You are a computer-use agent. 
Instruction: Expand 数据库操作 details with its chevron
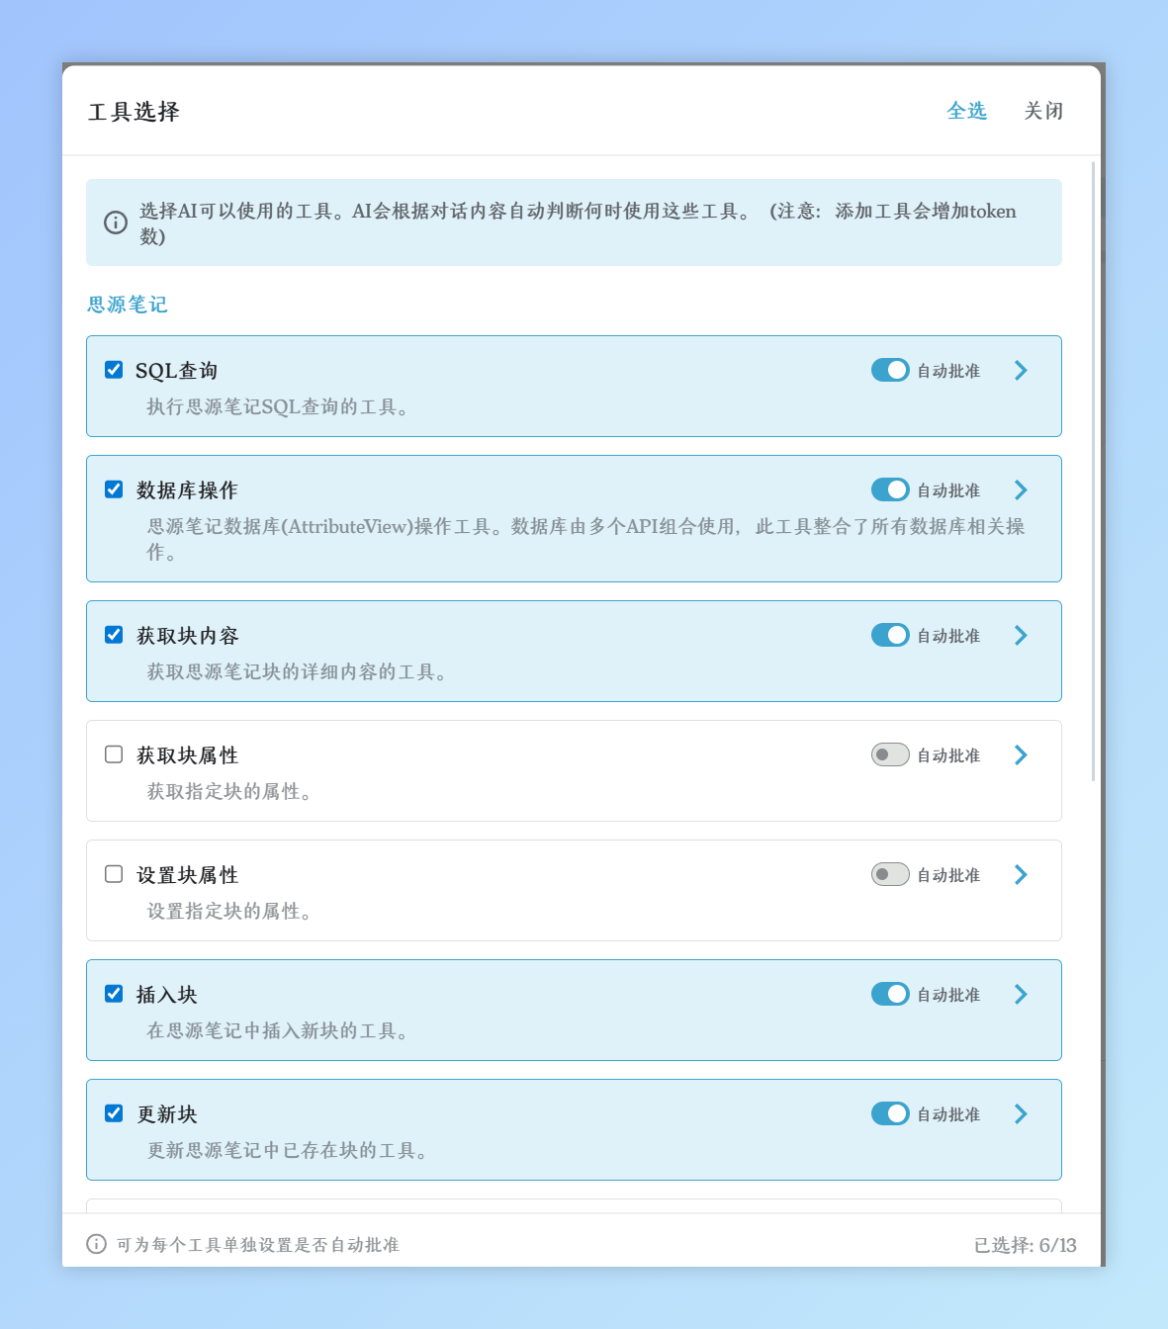tap(1021, 489)
